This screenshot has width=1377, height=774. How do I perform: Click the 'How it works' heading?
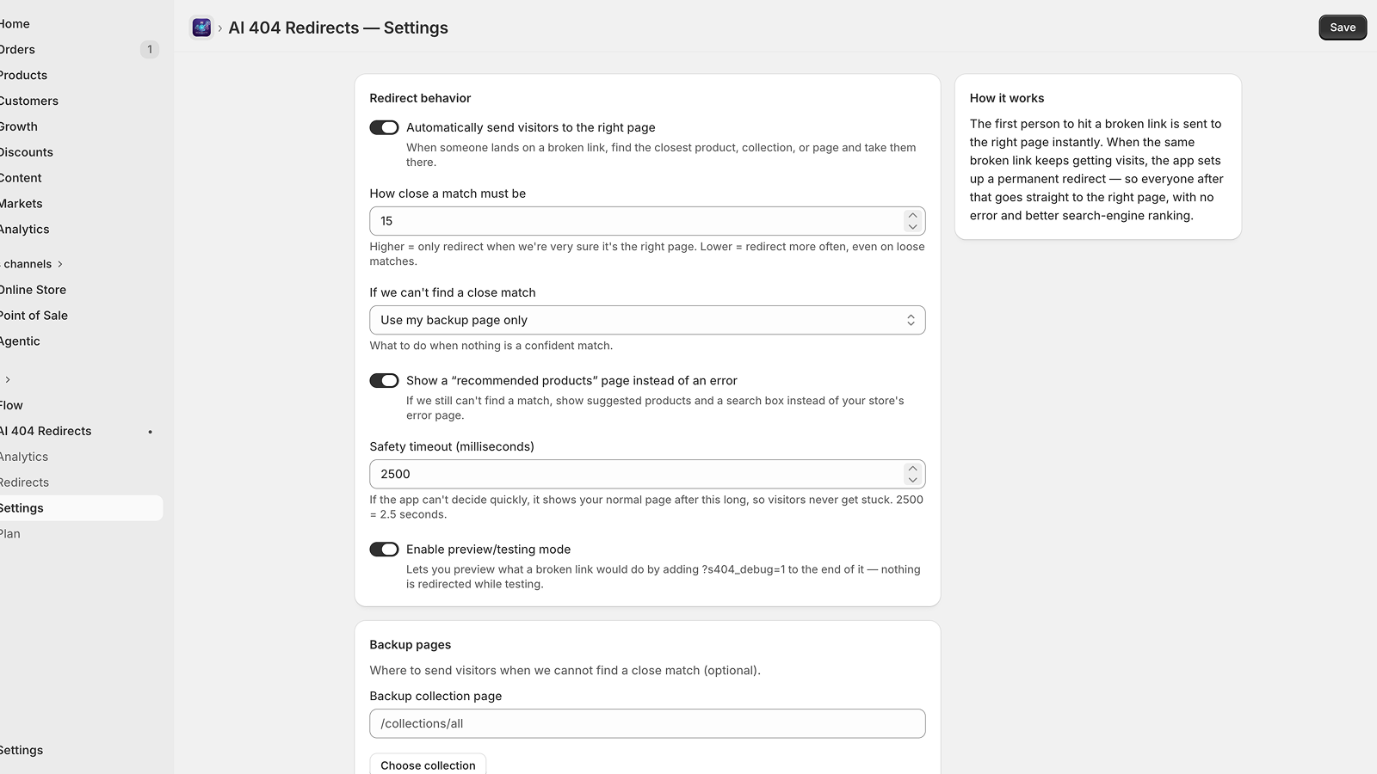pyautogui.click(x=1007, y=99)
